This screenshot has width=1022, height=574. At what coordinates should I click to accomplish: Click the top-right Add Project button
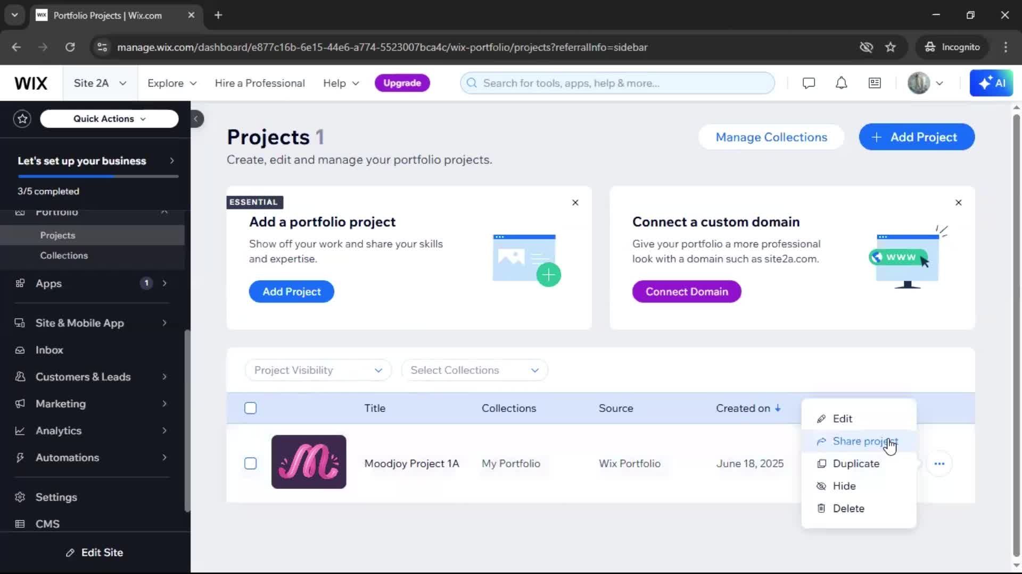point(917,137)
